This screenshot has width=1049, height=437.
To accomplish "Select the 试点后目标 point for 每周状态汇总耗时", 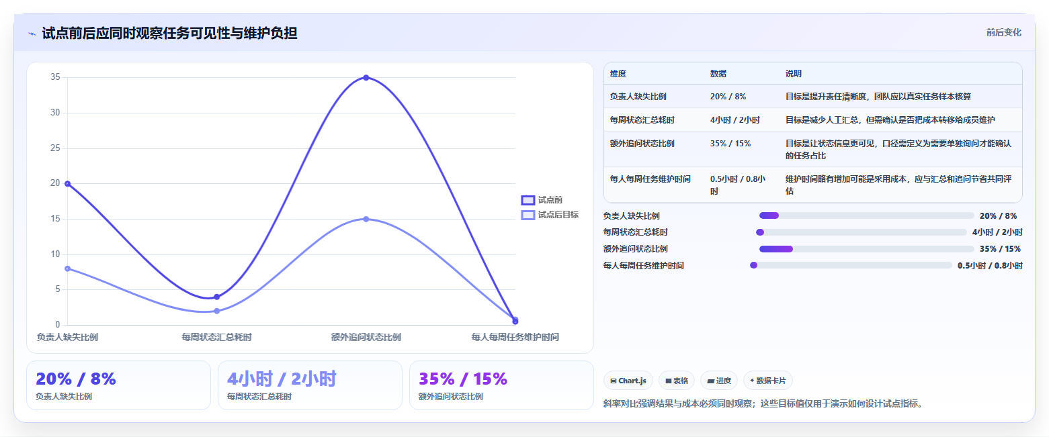I will point(216,311).
